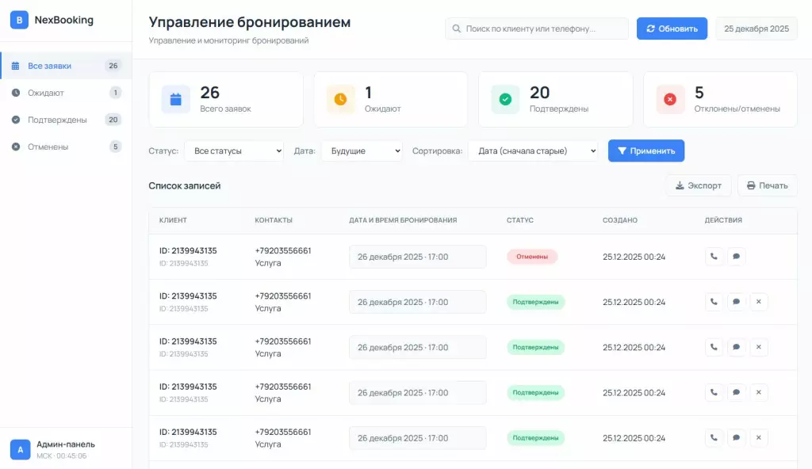Viewport: 812px width, 469px height.
Task: Open the 25 декабря 2025 date selector
Action: (x=756, y=28)
